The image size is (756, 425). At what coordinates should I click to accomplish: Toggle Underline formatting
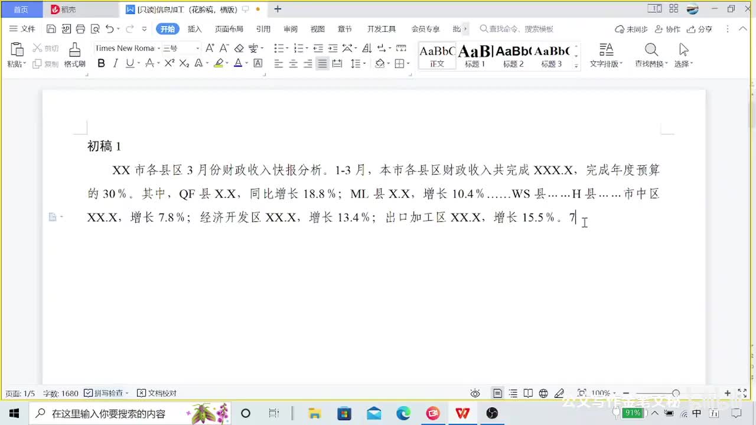[x=129, y=63]
